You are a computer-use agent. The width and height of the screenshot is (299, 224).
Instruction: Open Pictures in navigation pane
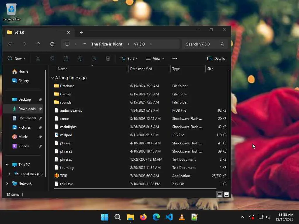click(x=23, y=127)
